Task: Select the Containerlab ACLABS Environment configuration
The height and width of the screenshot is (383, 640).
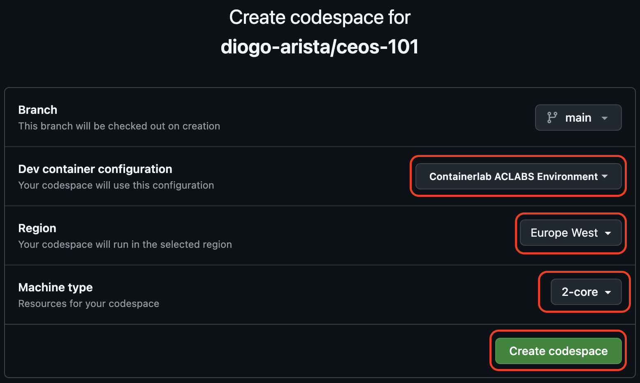Action: click(513, 176)
